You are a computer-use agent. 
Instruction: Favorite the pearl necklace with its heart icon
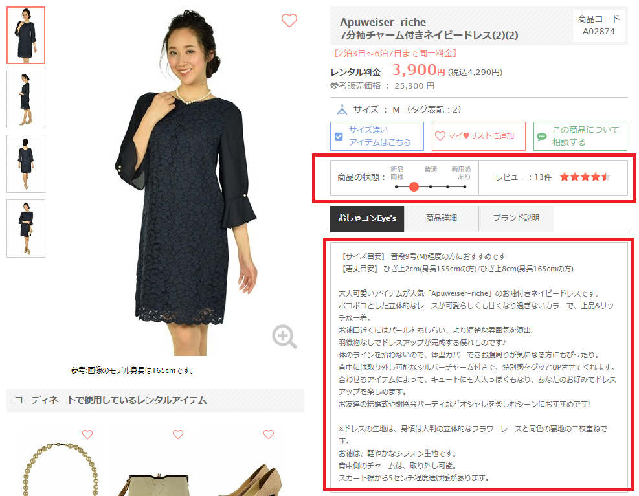(x=87, y=434)
